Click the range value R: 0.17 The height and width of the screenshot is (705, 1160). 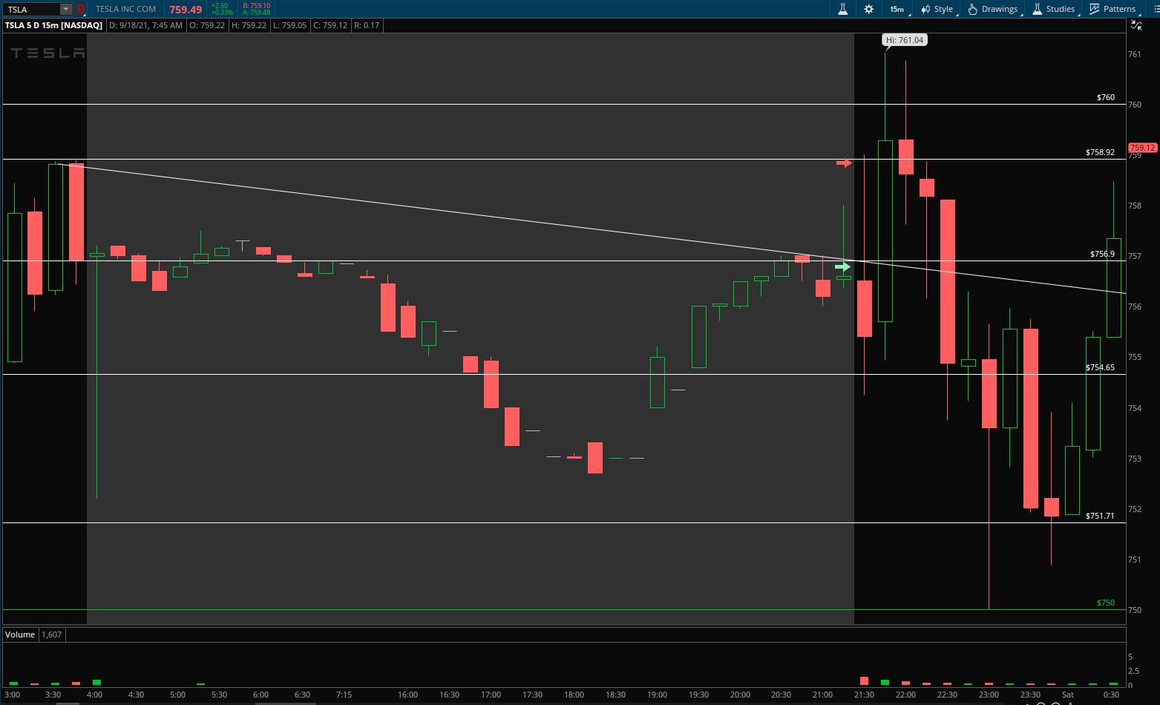(x=367, y=25)
